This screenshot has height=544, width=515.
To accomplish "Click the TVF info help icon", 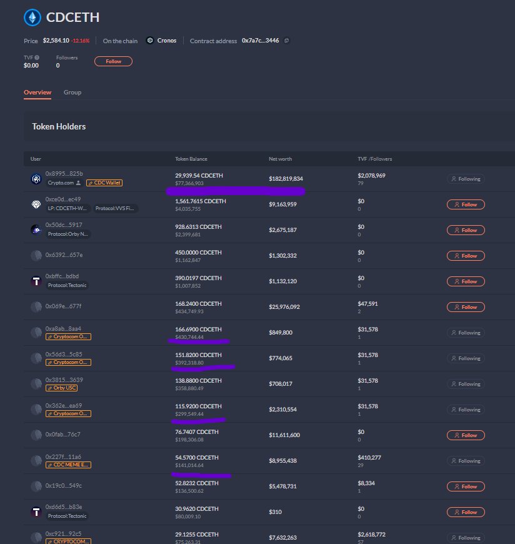I will click(x=37, y=58).
